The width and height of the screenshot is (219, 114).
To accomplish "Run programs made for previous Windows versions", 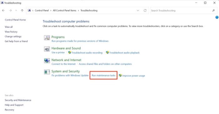I will coord(80,41).
